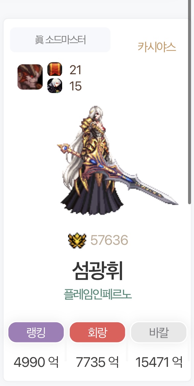Click the fame value 57636
This screenshot has height=386, width=194.
point(109,240)
